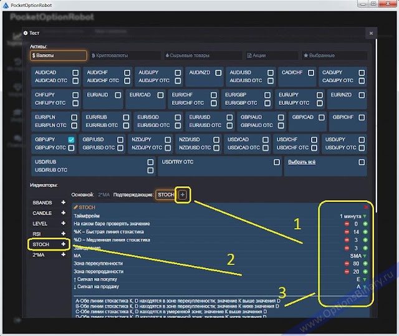399x336 pixels.
Task: Click the LEVEL indicator name
Action: (40, 224)
